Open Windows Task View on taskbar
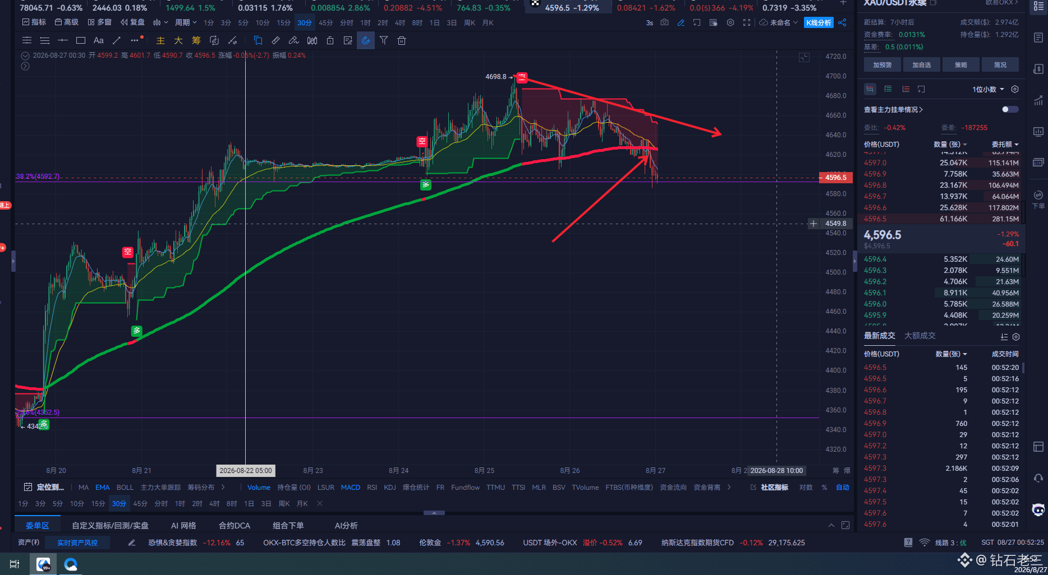The image size is (1048, 575). point(15,564)
